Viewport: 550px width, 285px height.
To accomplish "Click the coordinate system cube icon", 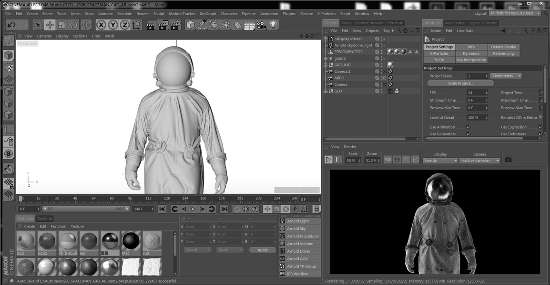I will (137, 25).
